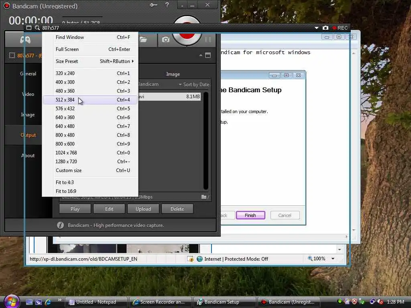Viewport: 411px width, 308px height.
Task: Click the file list vertical scrollbar
Action: click(206, 140)
